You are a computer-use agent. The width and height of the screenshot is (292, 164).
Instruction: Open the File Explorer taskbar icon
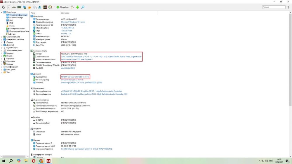26,161
